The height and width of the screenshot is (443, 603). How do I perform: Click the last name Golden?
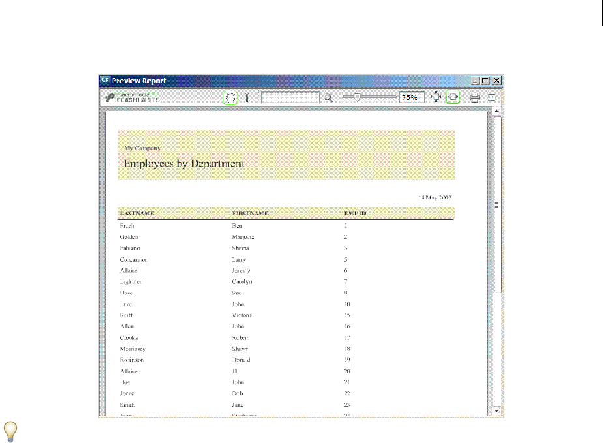[129, 237]
